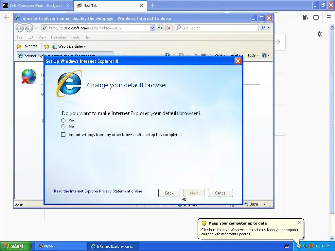Maximize the Internet Explorer window
The width and height of the screenshot is (335, 251).
coord(261,18)
